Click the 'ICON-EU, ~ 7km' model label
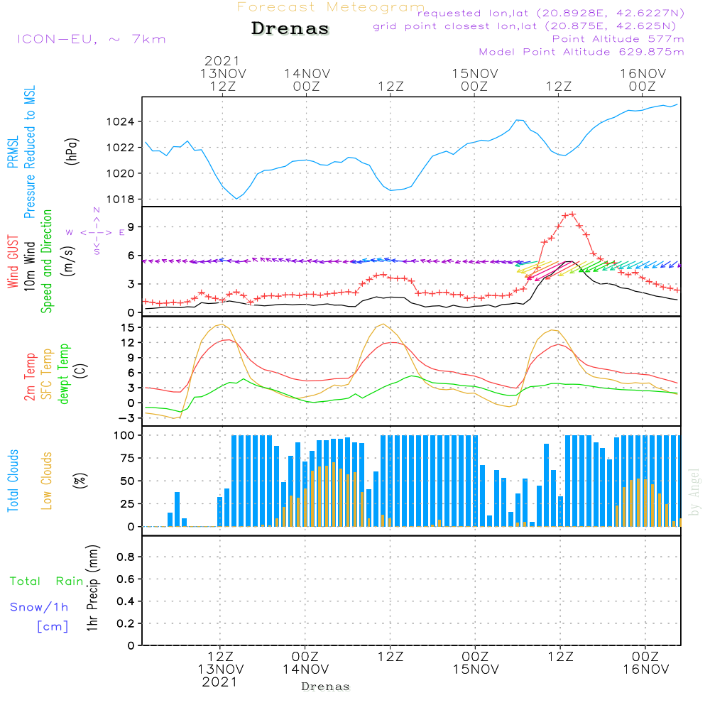 pos(92,39)
